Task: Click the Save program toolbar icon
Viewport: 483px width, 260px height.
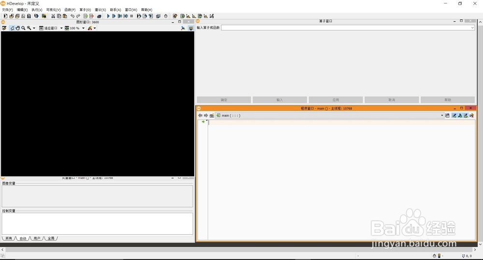Action: click(23, 16)
